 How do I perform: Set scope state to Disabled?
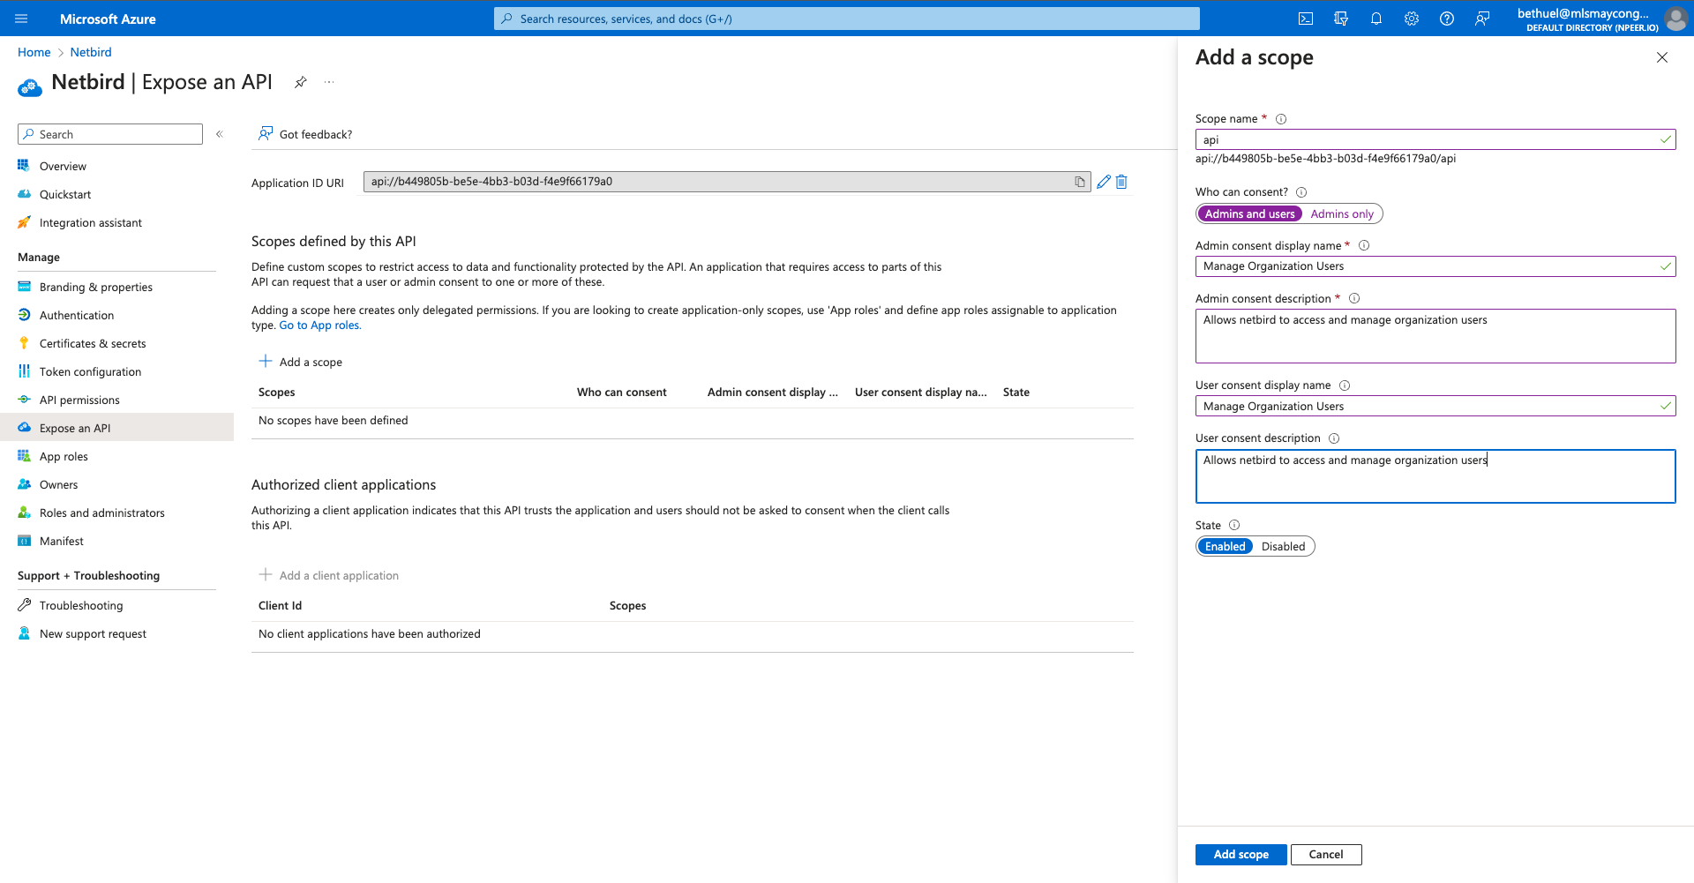point(1283,547)
